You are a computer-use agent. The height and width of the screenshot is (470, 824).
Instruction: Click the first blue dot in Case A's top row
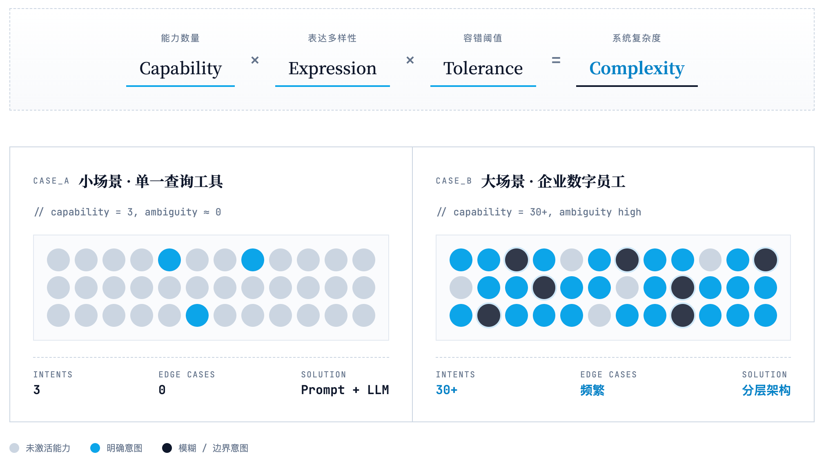[x=169, y=260]
